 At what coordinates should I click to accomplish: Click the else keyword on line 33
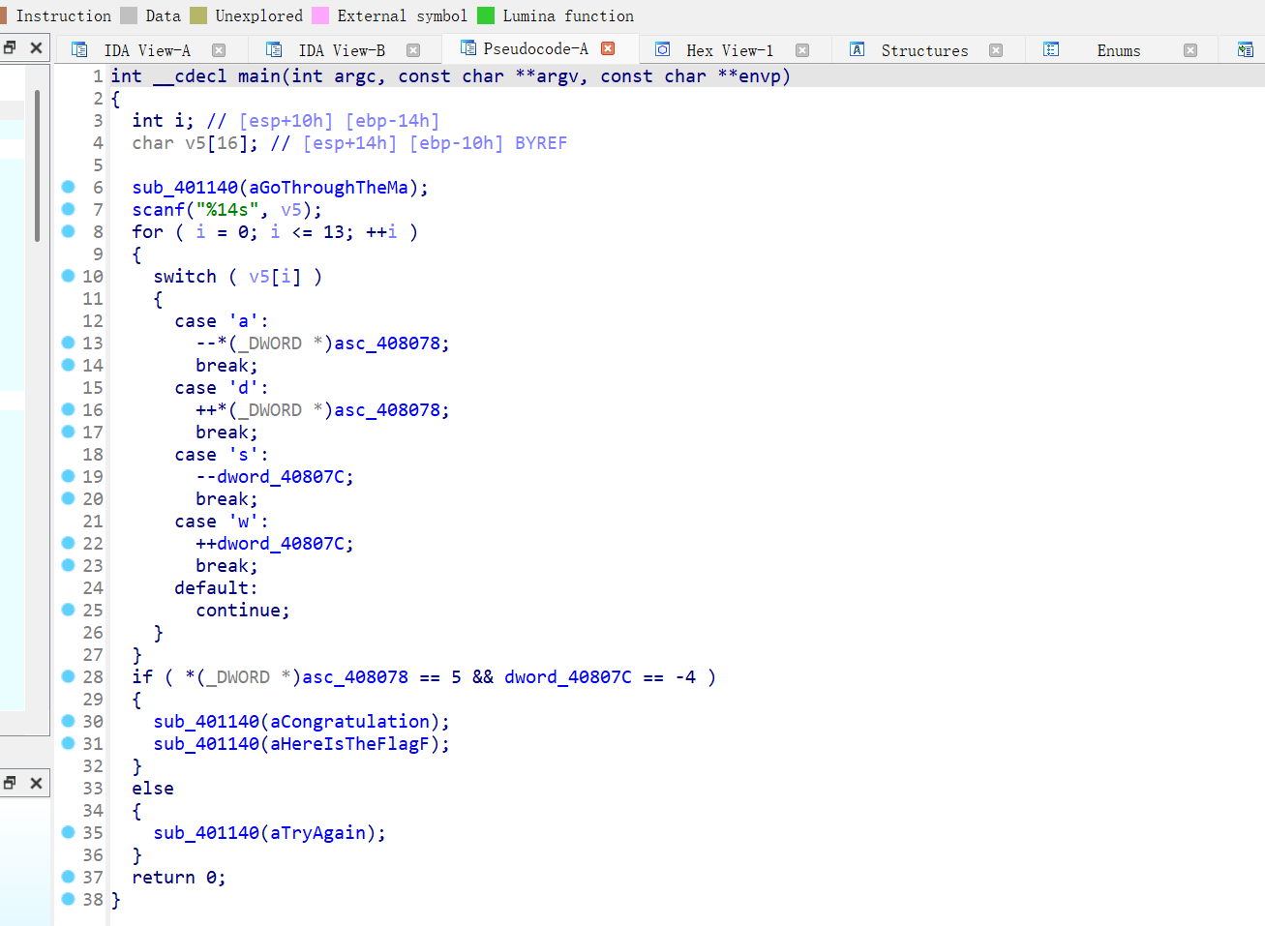tap(153, 789)
